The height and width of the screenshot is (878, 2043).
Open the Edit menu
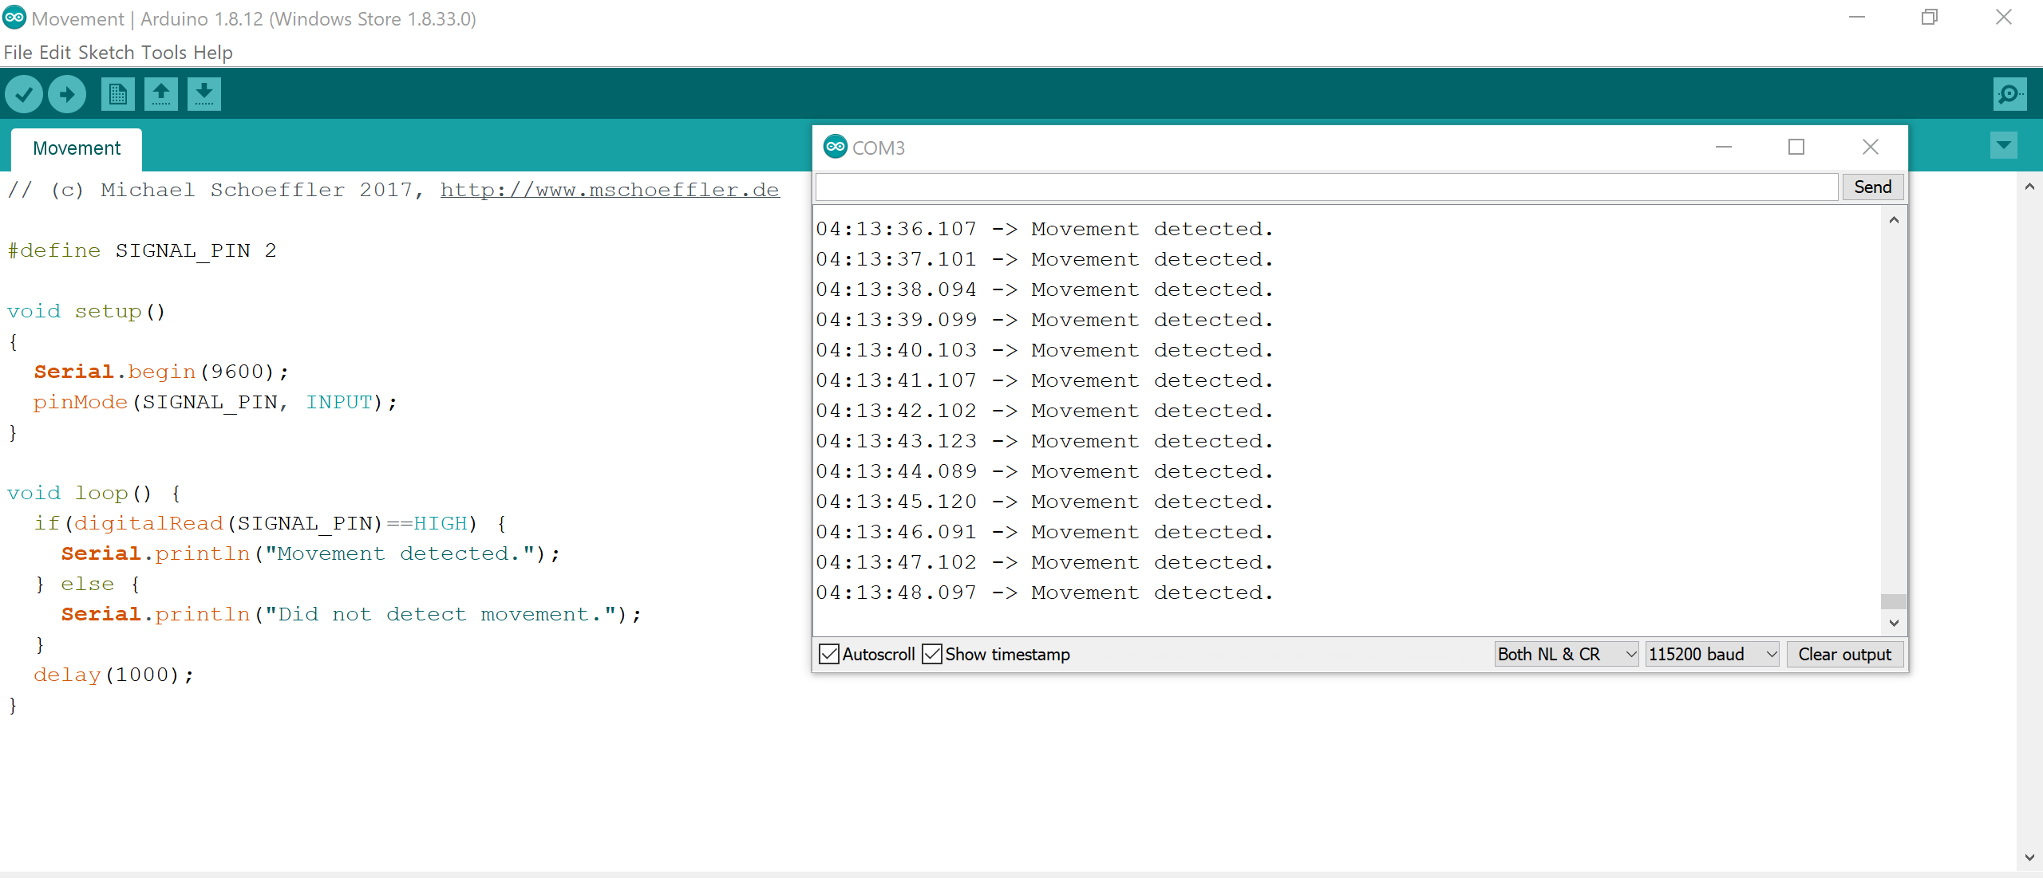pyautogui.click(x=55, y=53)
